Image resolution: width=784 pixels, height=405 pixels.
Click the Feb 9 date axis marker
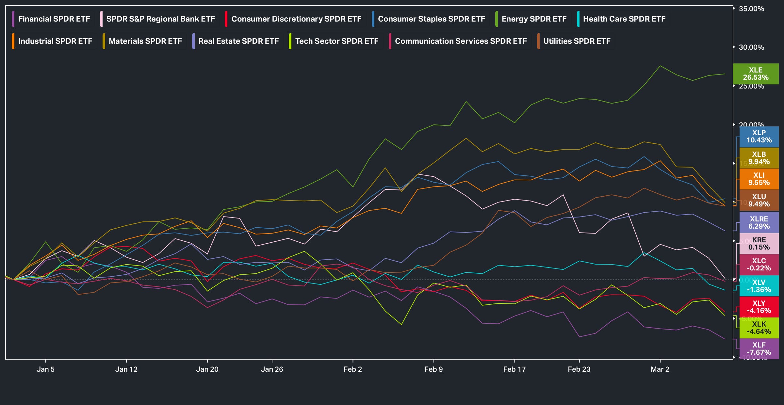pyautogui.click(x=433, y=369)
